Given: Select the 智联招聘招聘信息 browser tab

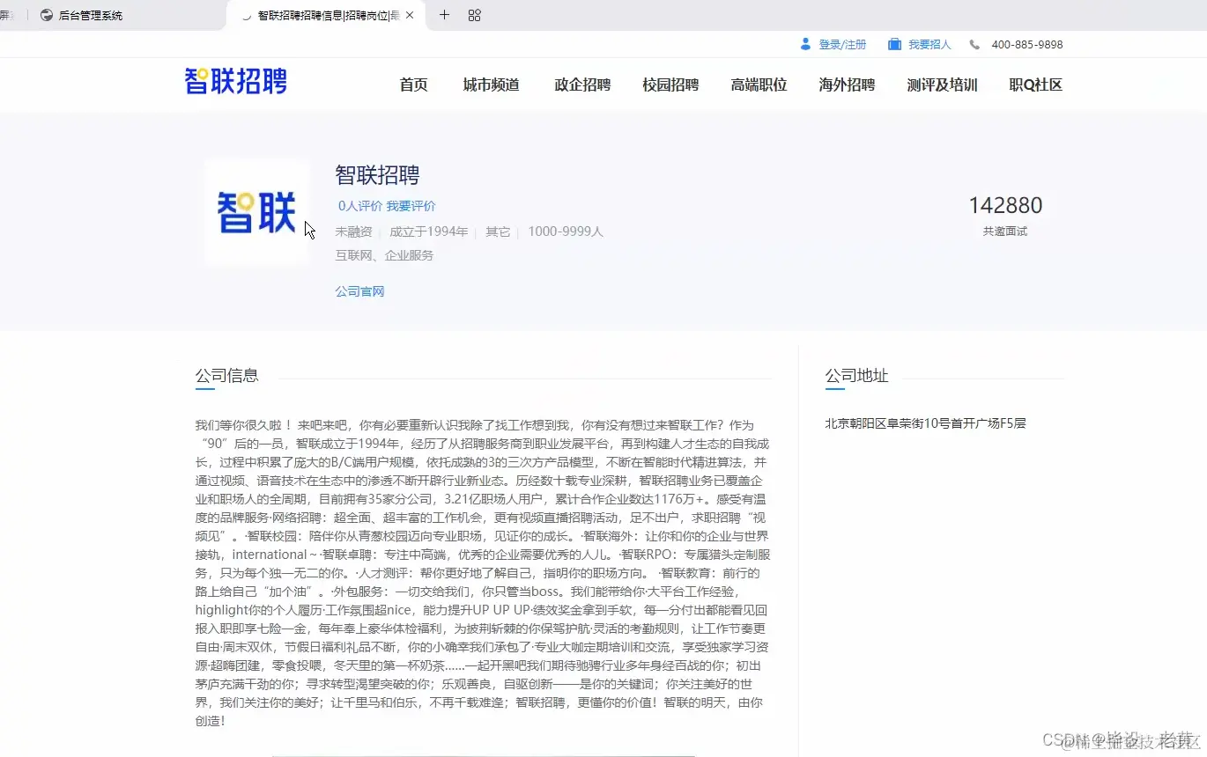Looking at the screenshot, I should pos(326,15).
